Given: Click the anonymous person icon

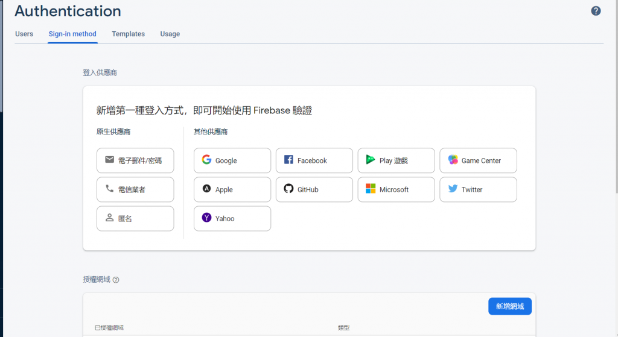Looking at the screenshot, I should [110, 217].
